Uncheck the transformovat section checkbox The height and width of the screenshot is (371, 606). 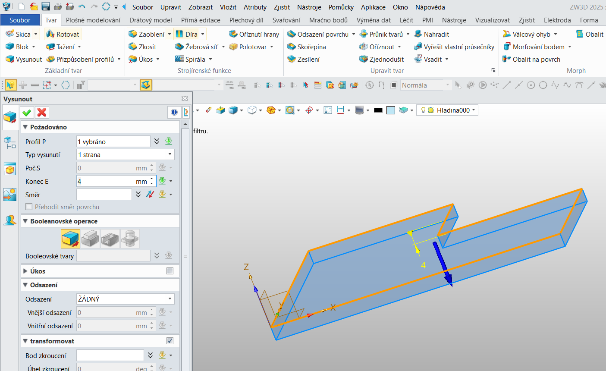(170, 341)
